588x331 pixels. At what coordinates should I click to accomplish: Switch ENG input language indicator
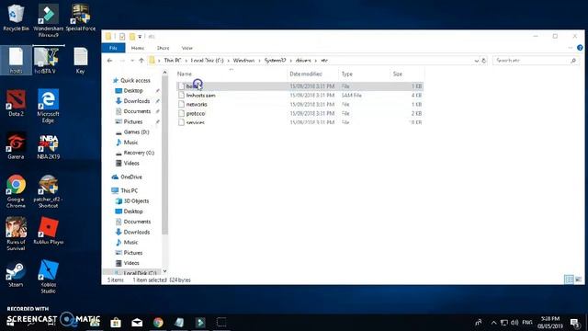(x=526, y=323)
